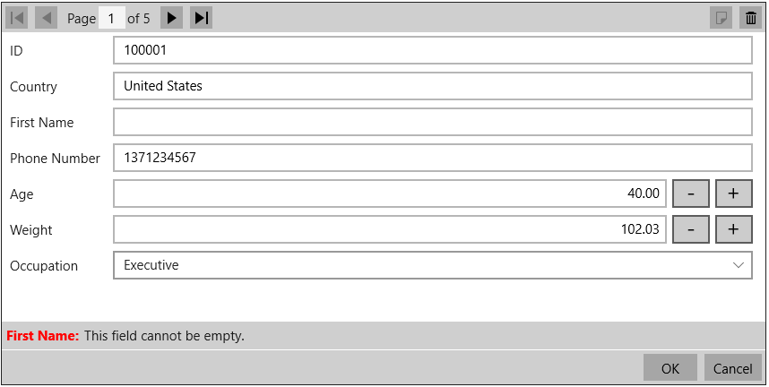Click the Age value field
Viewport: 769px width, 387px height.
[x=390, y=193]
